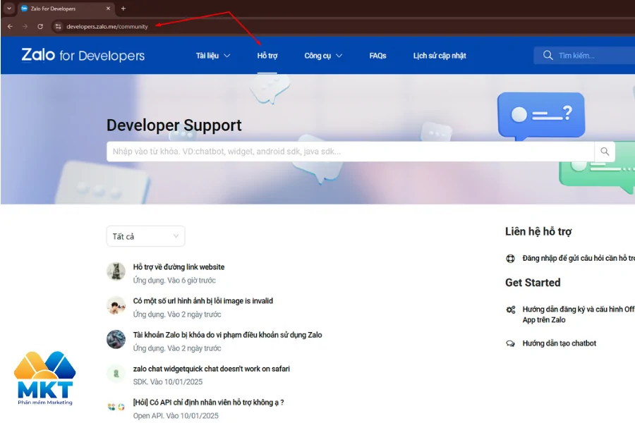Viewport: 635px width, 423px height.
Task: Open the FAQs menu item
Action: 378,56
